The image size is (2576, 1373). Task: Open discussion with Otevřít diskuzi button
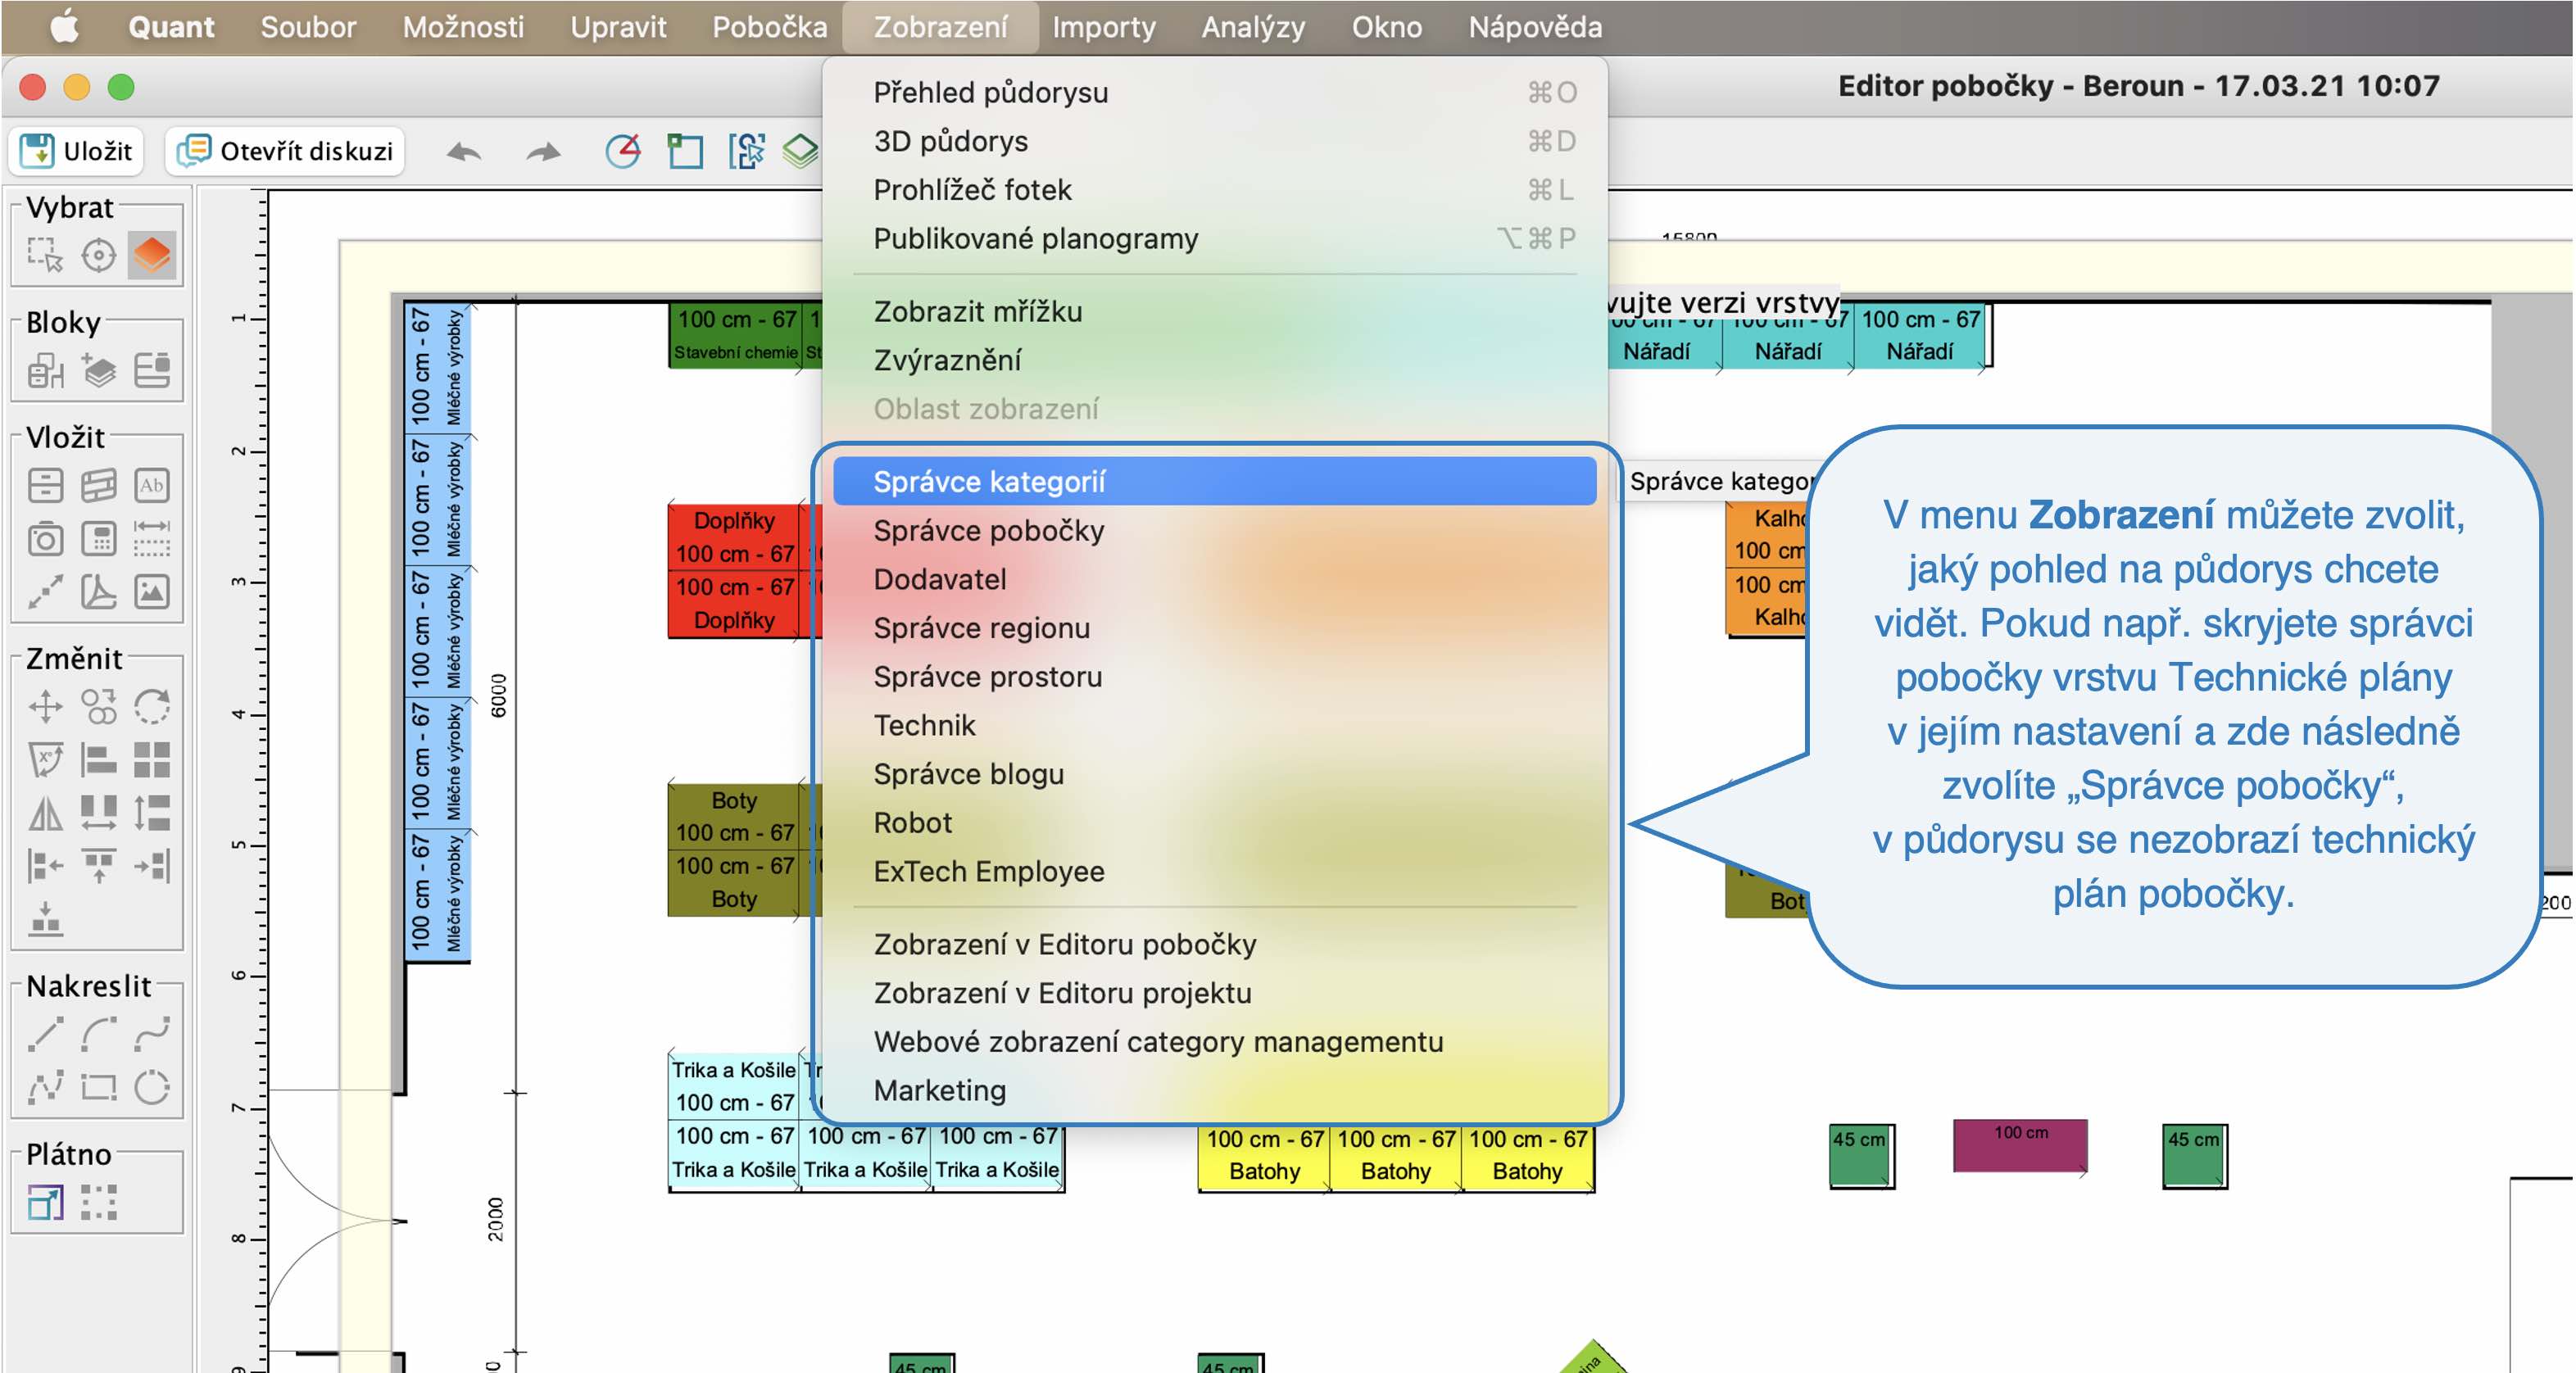[x=286, y=151]
